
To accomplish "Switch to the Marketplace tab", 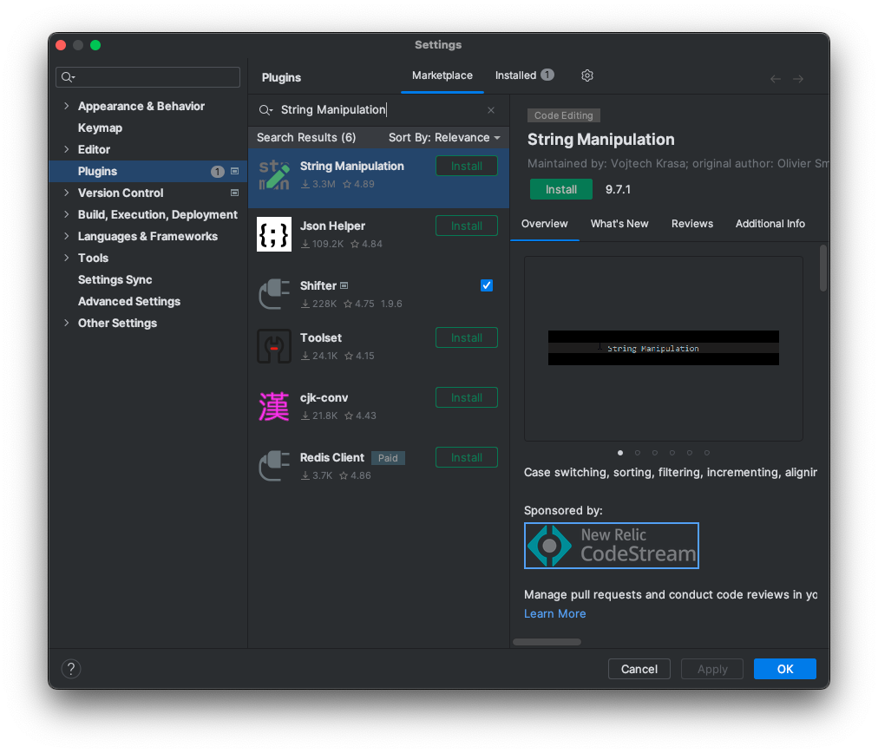I will pyautogui.click(x=442, y=75).
